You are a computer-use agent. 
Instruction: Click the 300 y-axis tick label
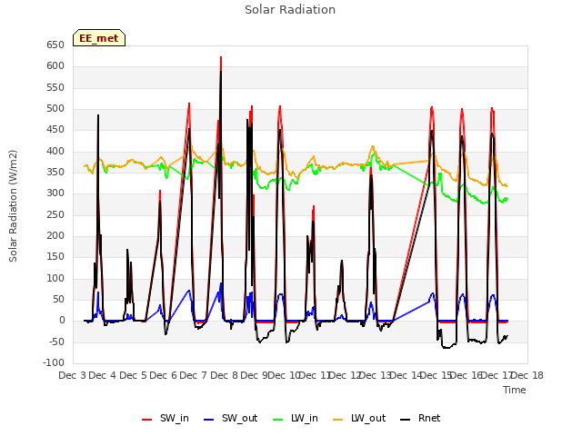(x=55, y=193)
